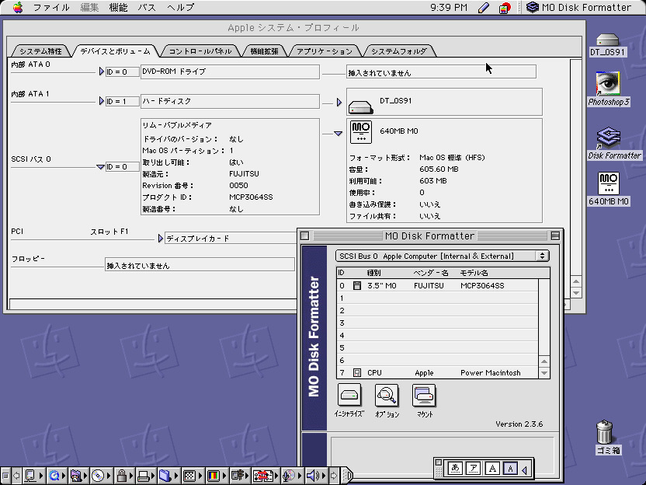646x485 pixels.
Task: Click the ゴミ箱 trash can icon
Action: (604, 432)
